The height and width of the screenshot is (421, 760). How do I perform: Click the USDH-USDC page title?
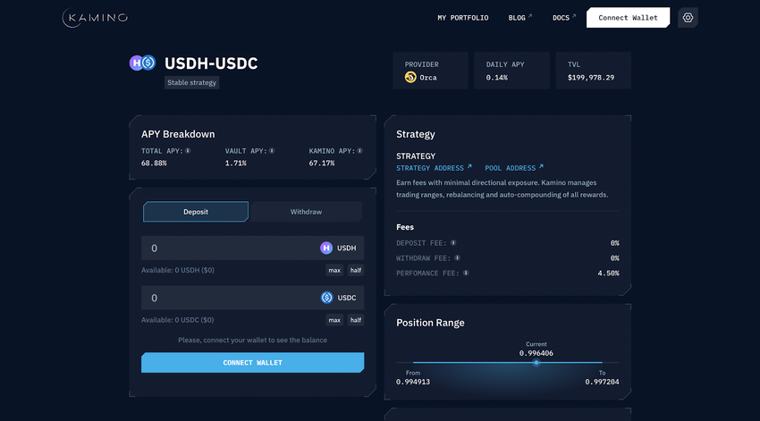coord(211,63)
